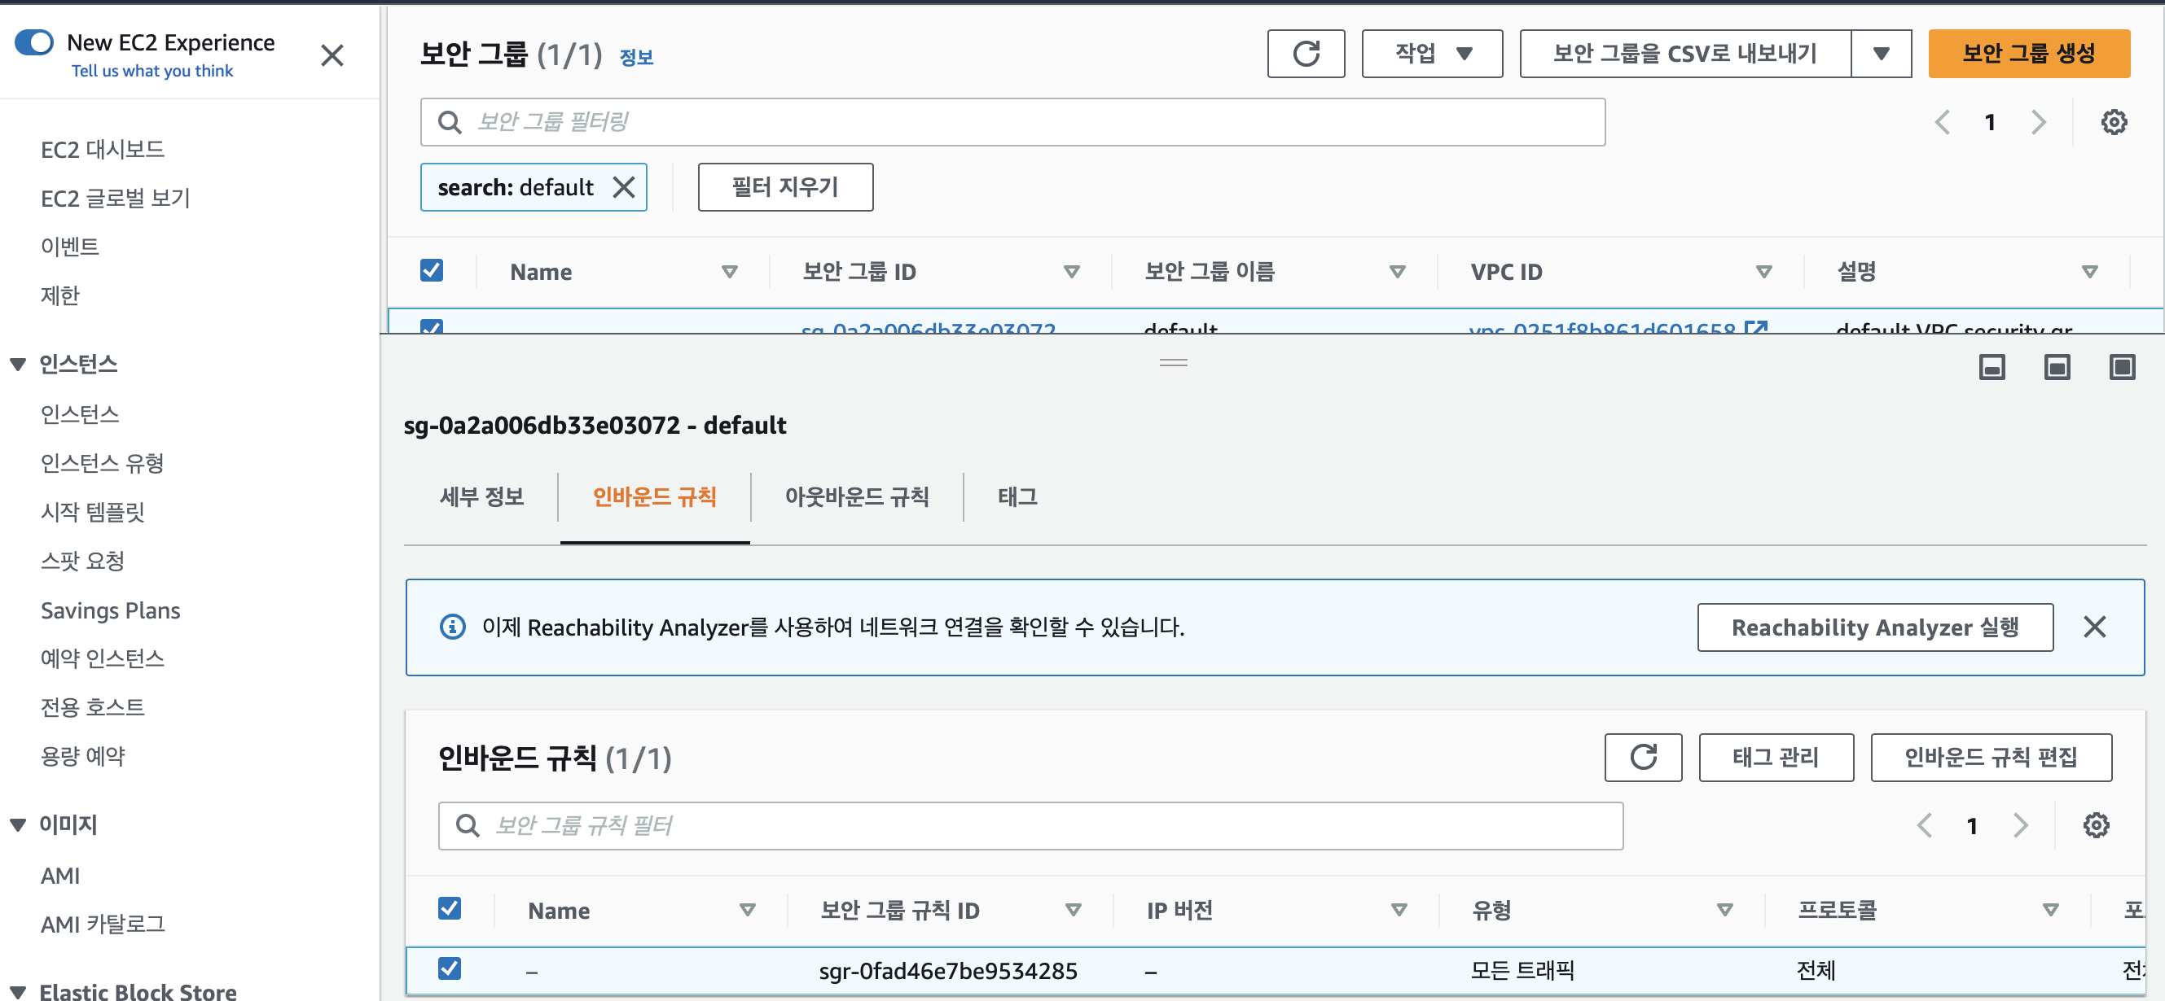Open security groups table settings gear
The image size is (2165, 1001).
2113,123
